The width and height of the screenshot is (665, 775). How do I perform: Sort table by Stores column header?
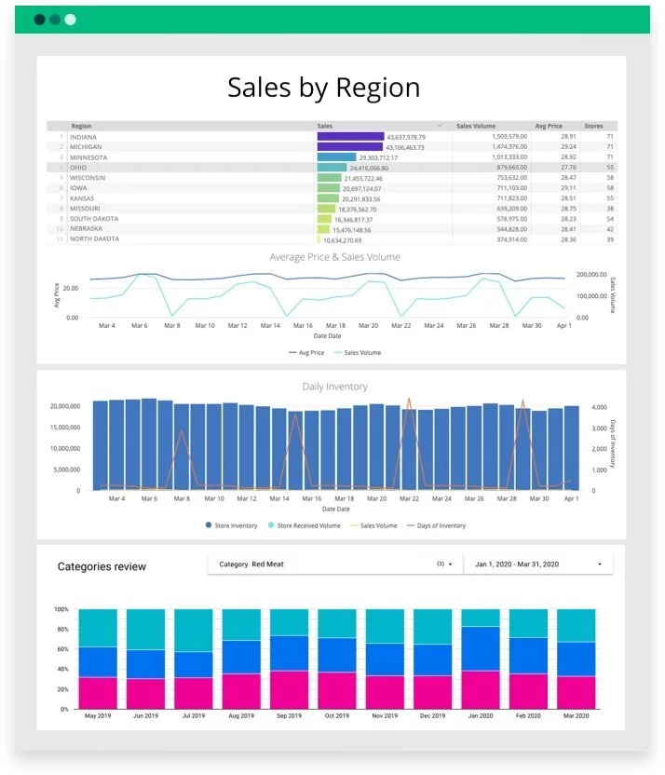(593, 126)
